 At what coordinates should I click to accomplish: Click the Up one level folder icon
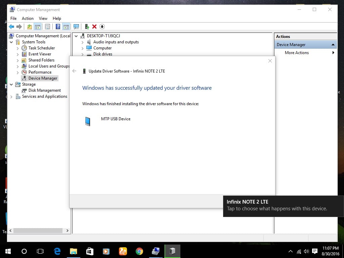(x=30, y=27)
